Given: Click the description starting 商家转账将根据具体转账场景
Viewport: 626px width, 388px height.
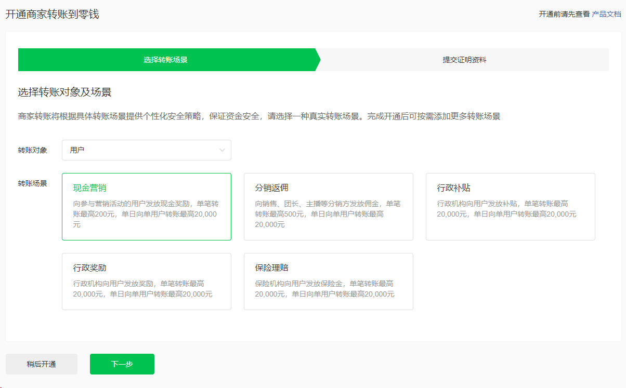Looking at the screenshot, I should [259, 116].
